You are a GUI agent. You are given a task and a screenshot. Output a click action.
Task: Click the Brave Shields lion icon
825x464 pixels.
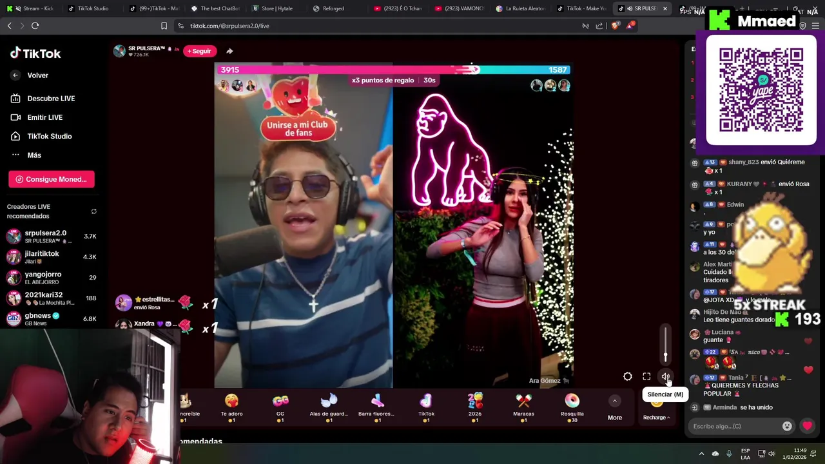[614, 26]
